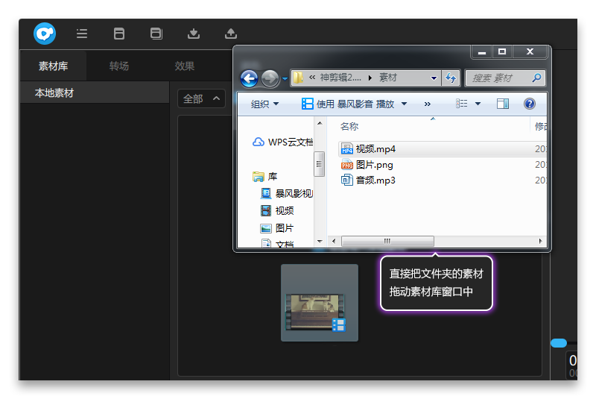The image size is (596, 399).
Task: Click the blue app logo icon
Action: tap(45, 34)
